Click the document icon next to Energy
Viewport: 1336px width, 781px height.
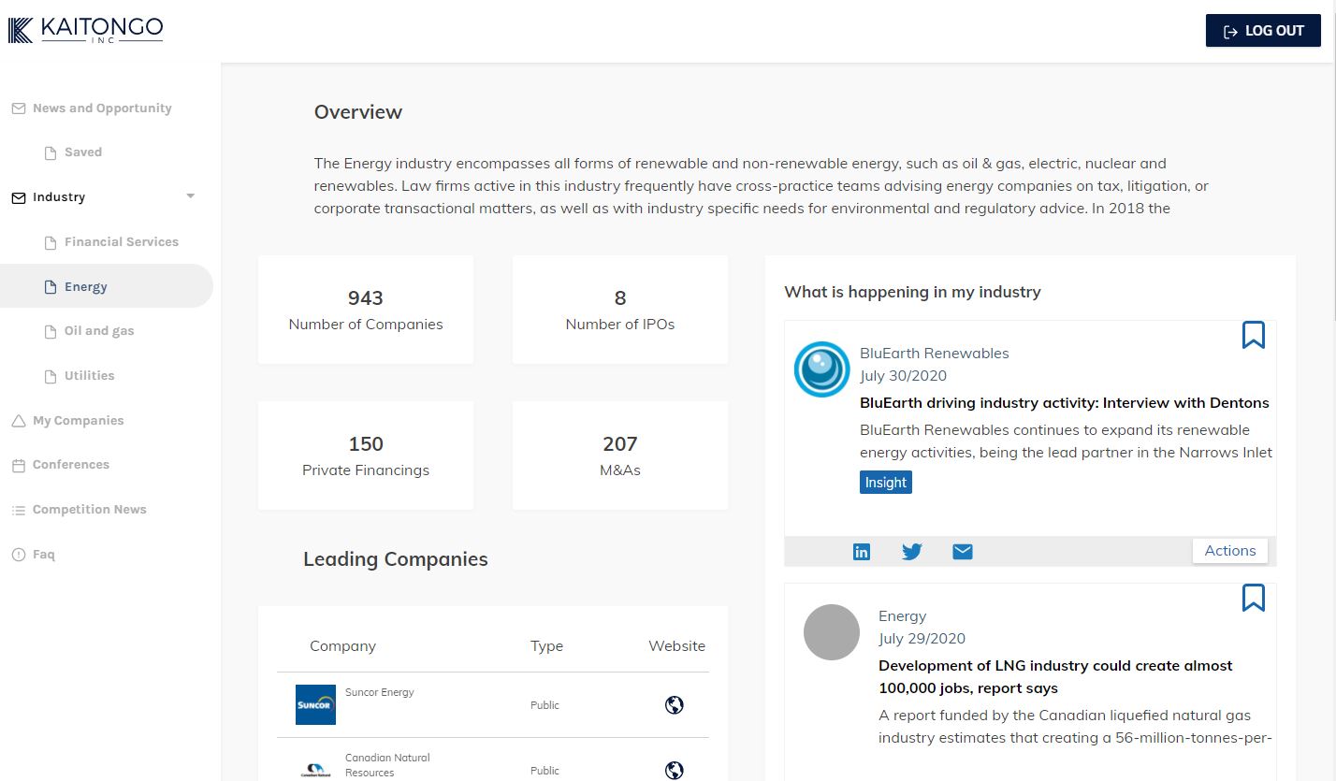51,287
